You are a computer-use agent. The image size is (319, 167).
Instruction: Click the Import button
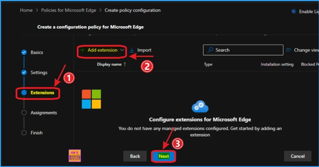140,50
